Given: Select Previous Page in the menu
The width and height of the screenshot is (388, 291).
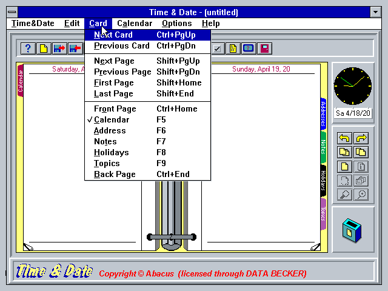Looking at the screenshot, I should [x=147, y=72].
